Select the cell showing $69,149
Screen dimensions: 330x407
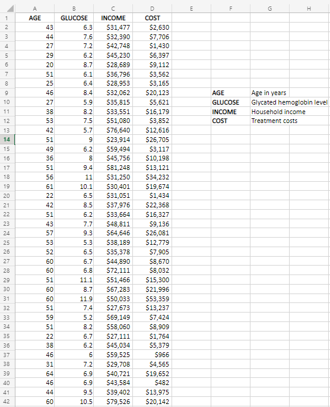point(113,317)
